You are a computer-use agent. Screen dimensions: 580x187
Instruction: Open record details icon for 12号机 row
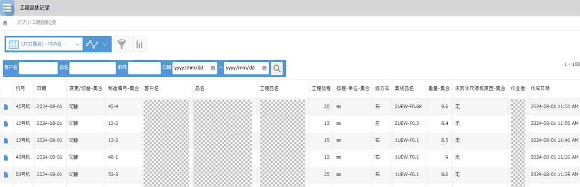[x=5, y=124]
